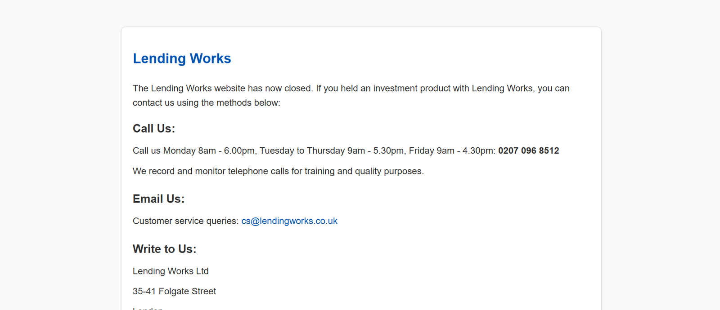Click the partially visible London address line
This screenshot has height=310, width=720.
pos(148,308)
